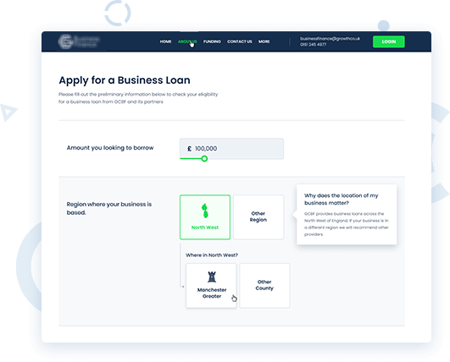The width and height of the screenshot is (450, 362).
Task: Expand the MORE navigation menu
Action: 264,41
